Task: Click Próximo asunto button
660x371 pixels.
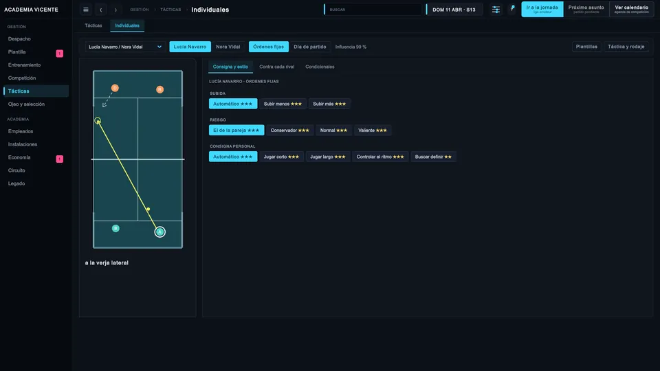Action: coord(586,9)
